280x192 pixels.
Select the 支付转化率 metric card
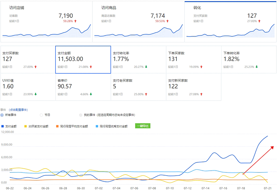[x=138, y=59]
